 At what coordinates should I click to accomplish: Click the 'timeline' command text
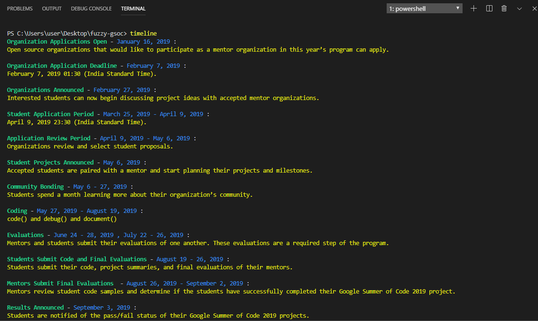[x=143, y=33]
